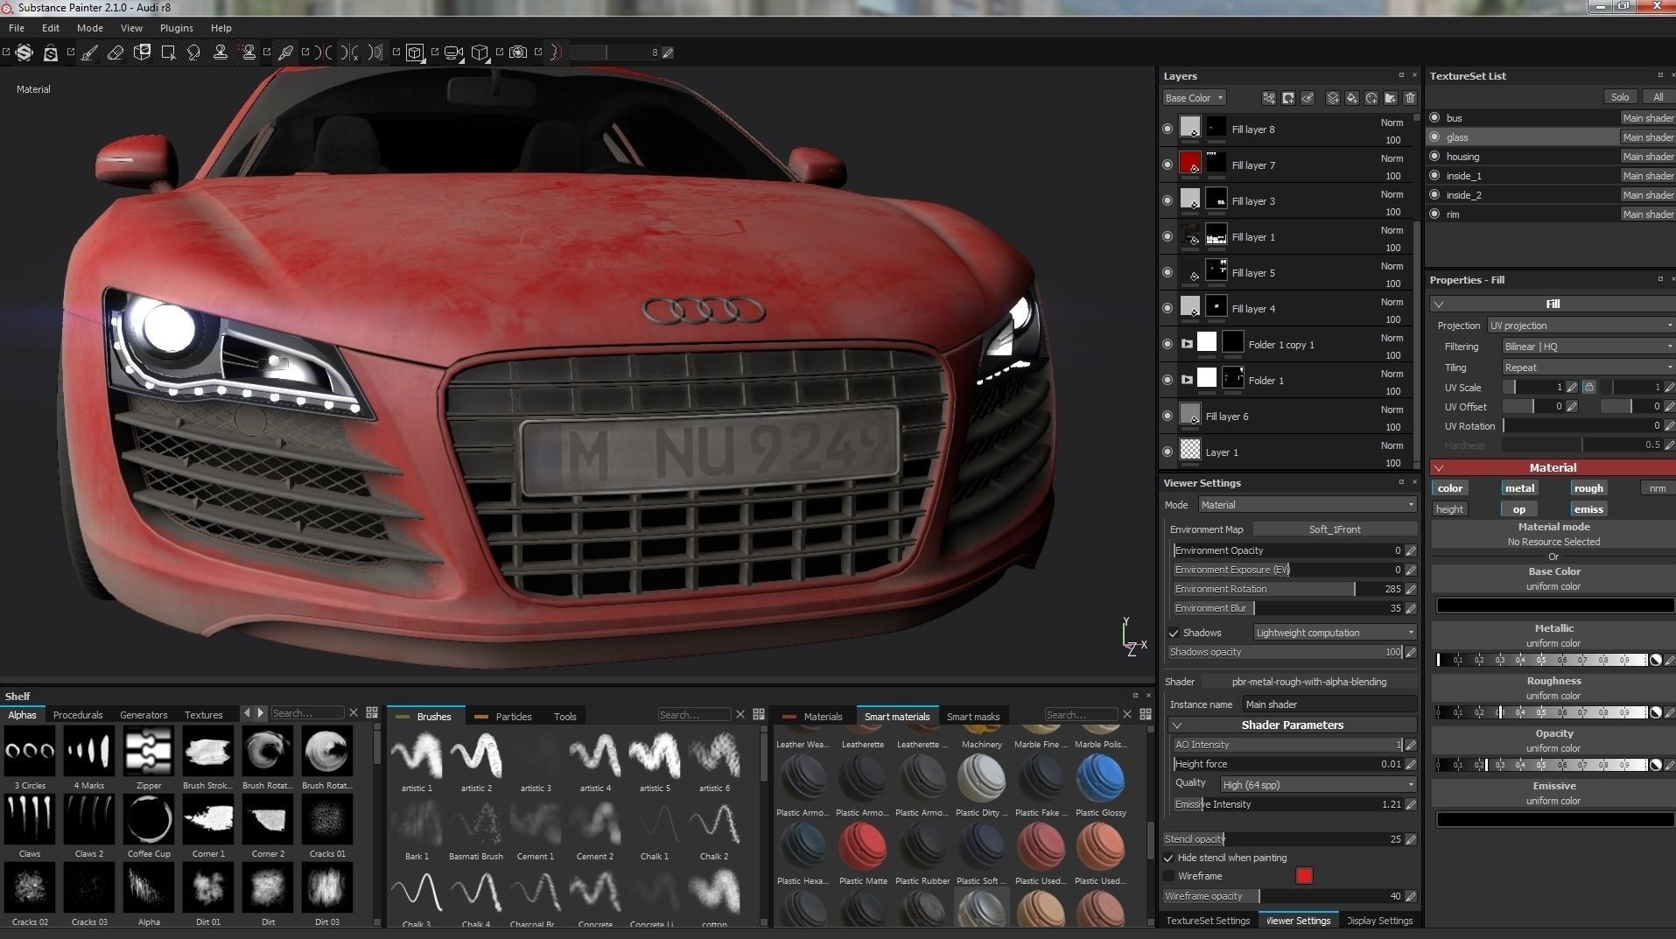Open the Filtering dropdown
This screenshot has height=939, width=1676.
click(1588, 347)
